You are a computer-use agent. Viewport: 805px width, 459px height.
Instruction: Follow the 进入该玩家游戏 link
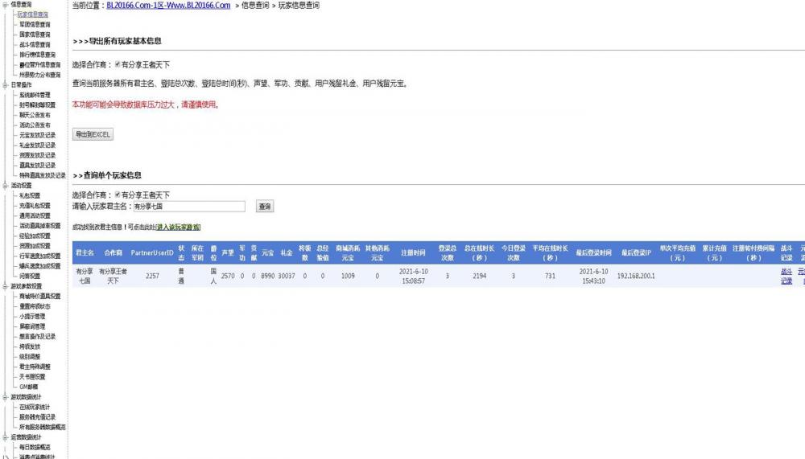179,227
